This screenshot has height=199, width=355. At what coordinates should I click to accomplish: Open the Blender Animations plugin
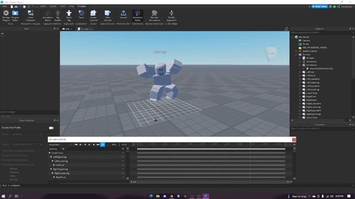(154, 15)
